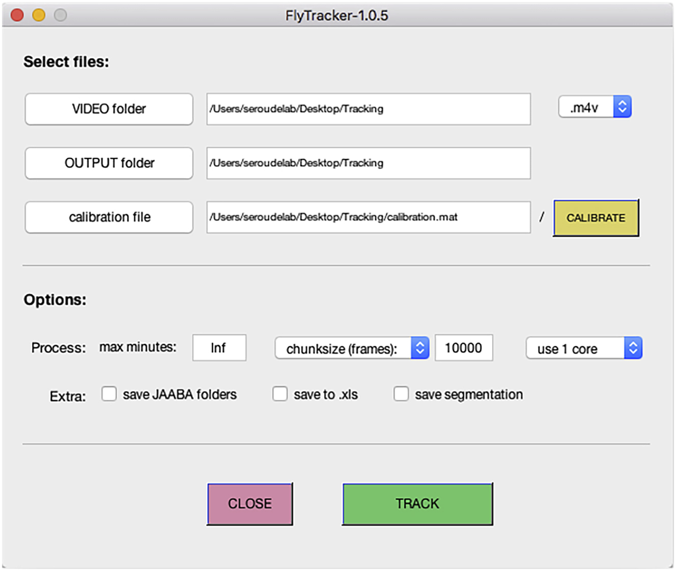Image resolution: width=676 pixels, height=571 pixels.
Task: Click the OUTPUT folder button
Action: (x=109, y=163)
